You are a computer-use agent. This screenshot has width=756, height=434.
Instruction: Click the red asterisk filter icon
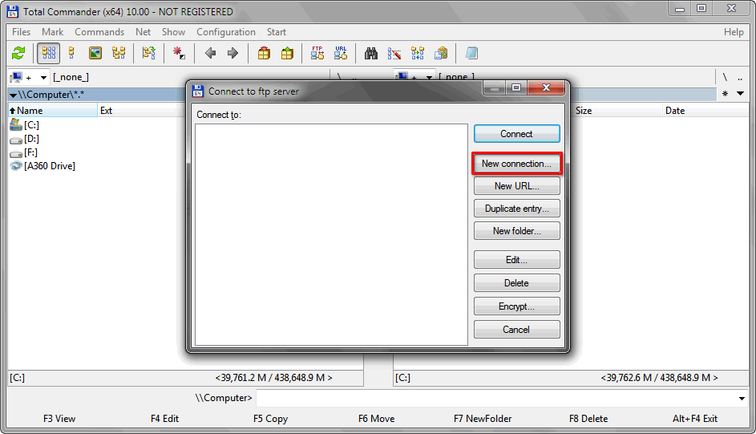click(179, 53)
